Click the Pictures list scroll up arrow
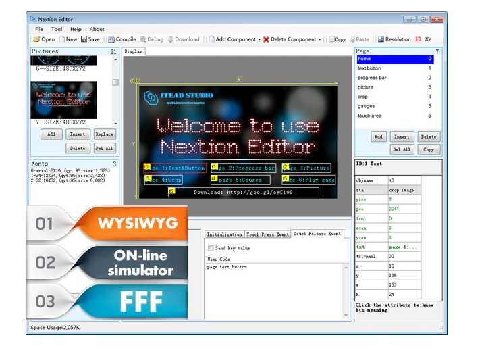The width and height of the screenshot is (484, 348). pyautogui.click(x=115, y=59)
